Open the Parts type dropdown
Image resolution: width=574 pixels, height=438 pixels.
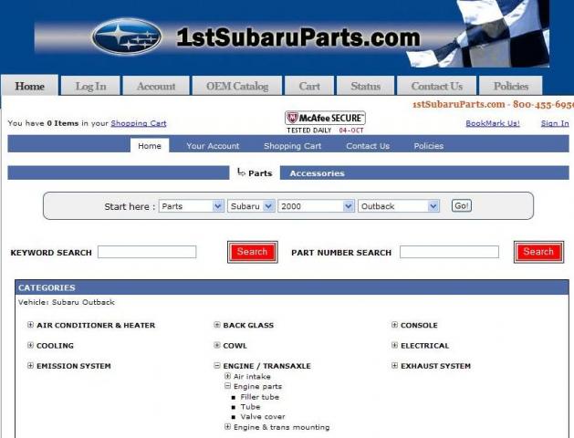191,206
